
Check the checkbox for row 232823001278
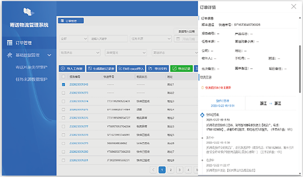(63, 135)
